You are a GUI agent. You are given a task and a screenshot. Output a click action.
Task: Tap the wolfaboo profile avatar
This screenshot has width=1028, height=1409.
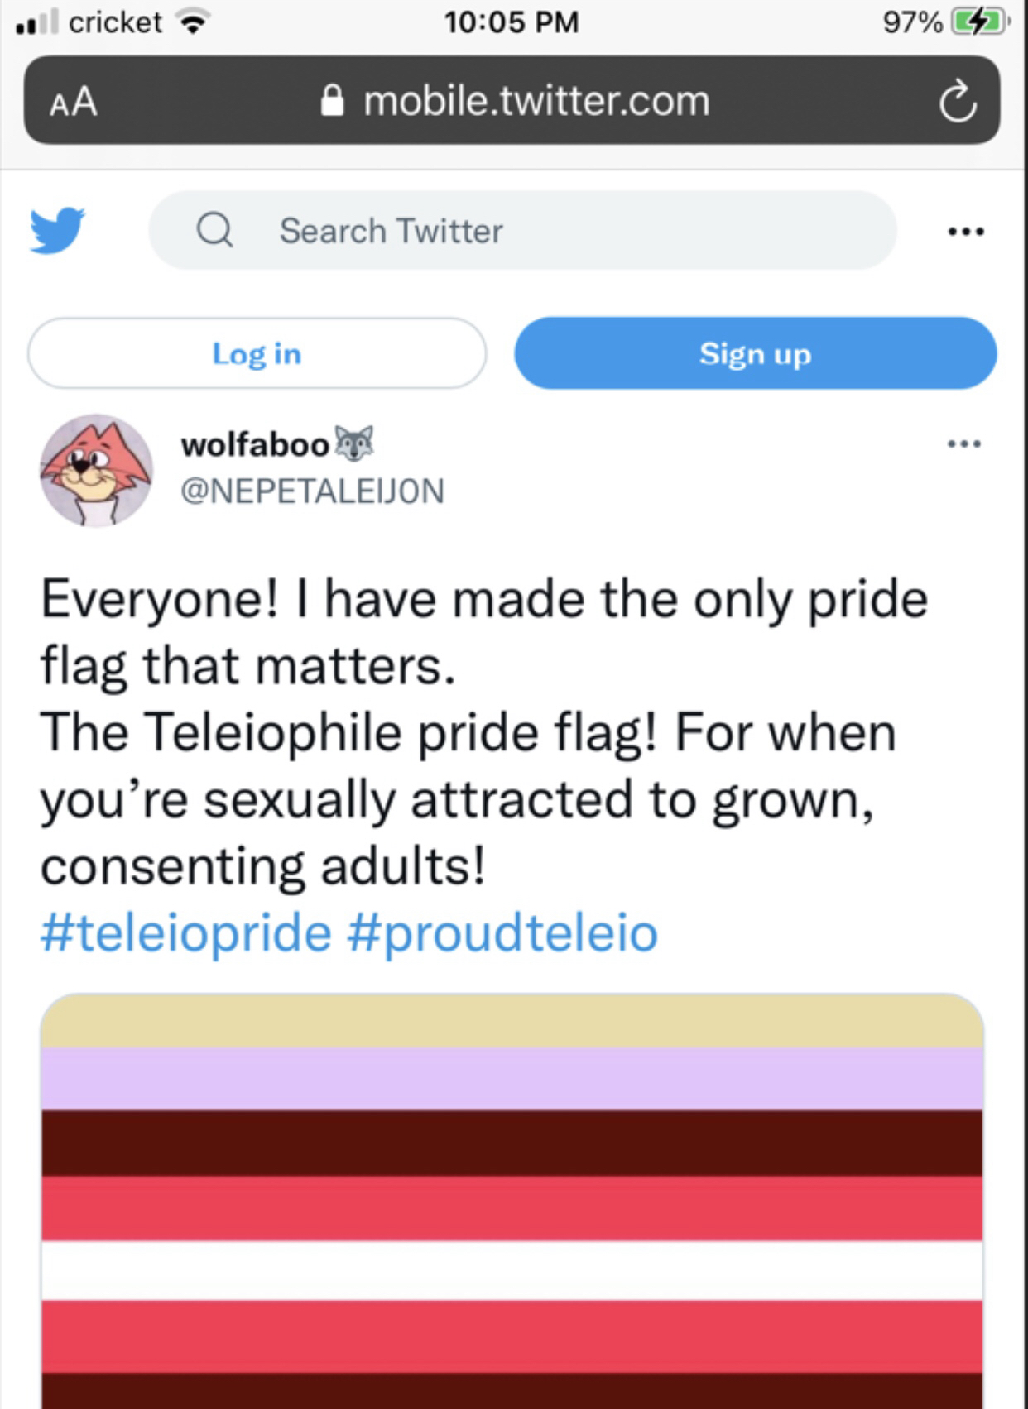pos(96,470)
